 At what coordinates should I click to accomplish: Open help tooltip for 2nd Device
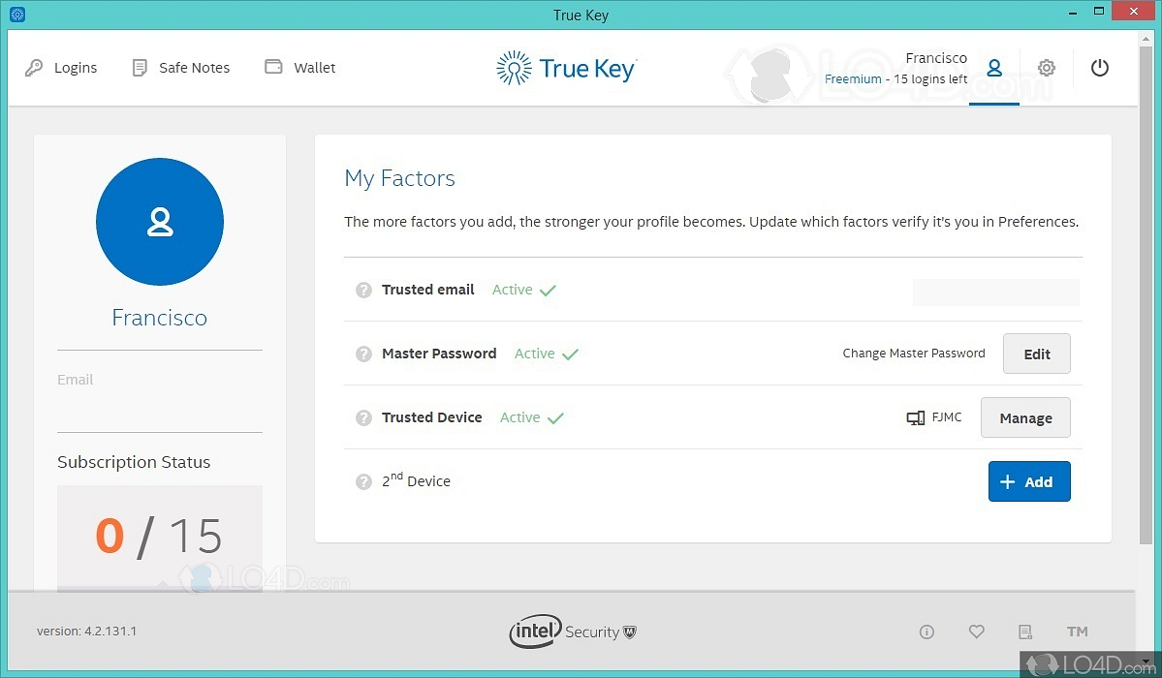coord(363,481)
